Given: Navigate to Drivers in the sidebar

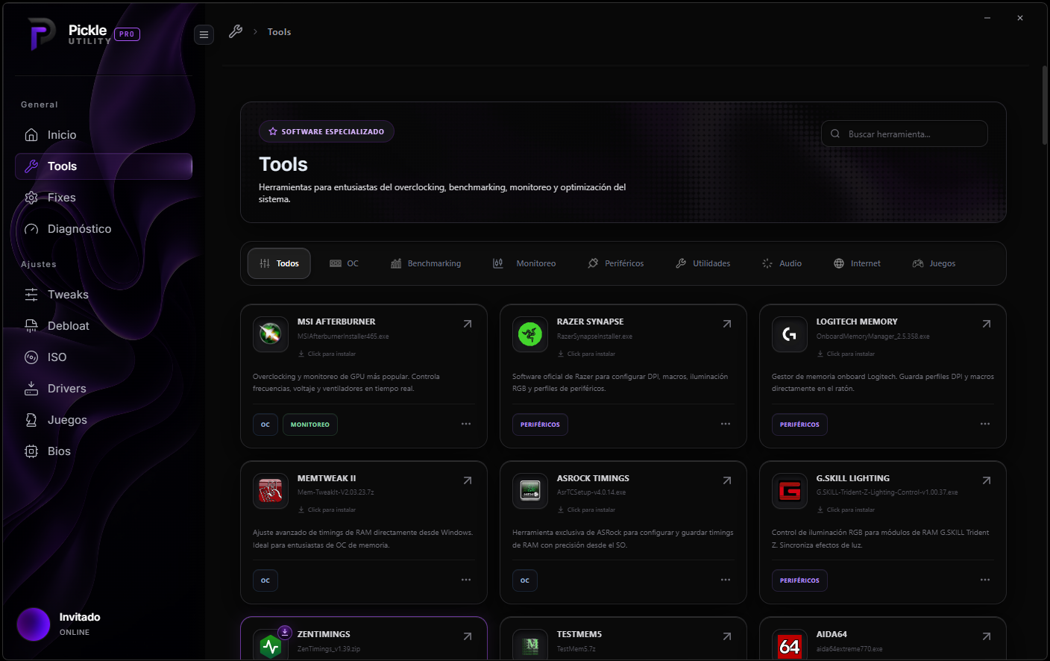Looking at the screenshot, I should [x=104, y=389].
